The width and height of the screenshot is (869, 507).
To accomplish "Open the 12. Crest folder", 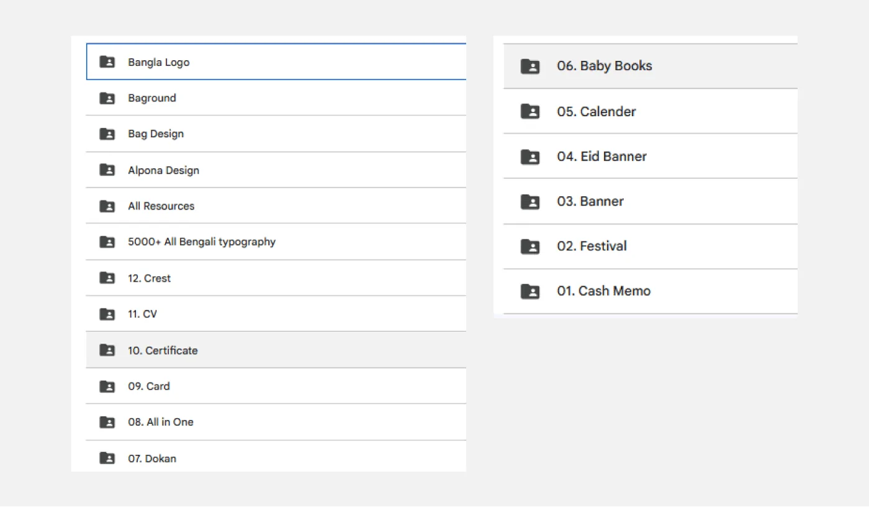I will coord(149,278).
